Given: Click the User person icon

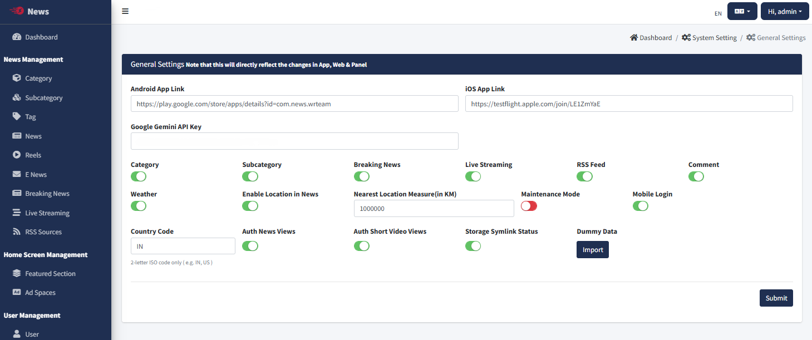Looking at the screenshot, I should click(17, 334).
